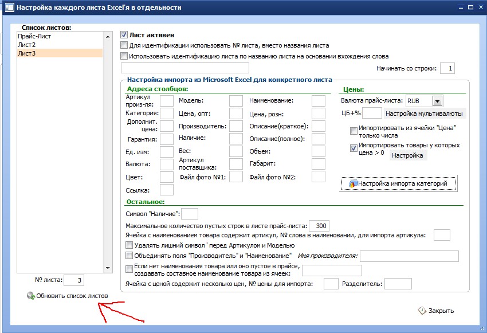Click the maximum empty rows field showing 300

pos(319,226)
